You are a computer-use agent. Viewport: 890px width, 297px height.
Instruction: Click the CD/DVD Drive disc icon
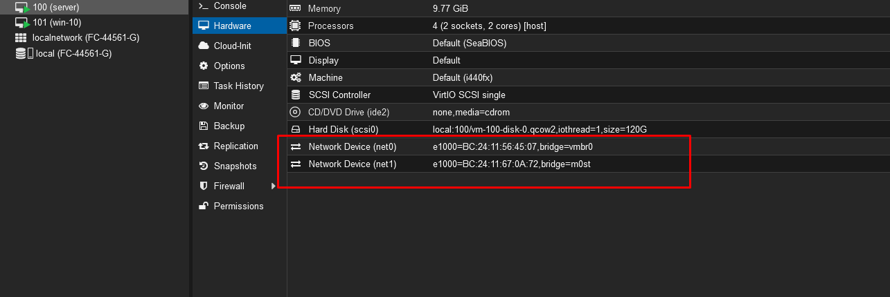[x=296, y=113]
